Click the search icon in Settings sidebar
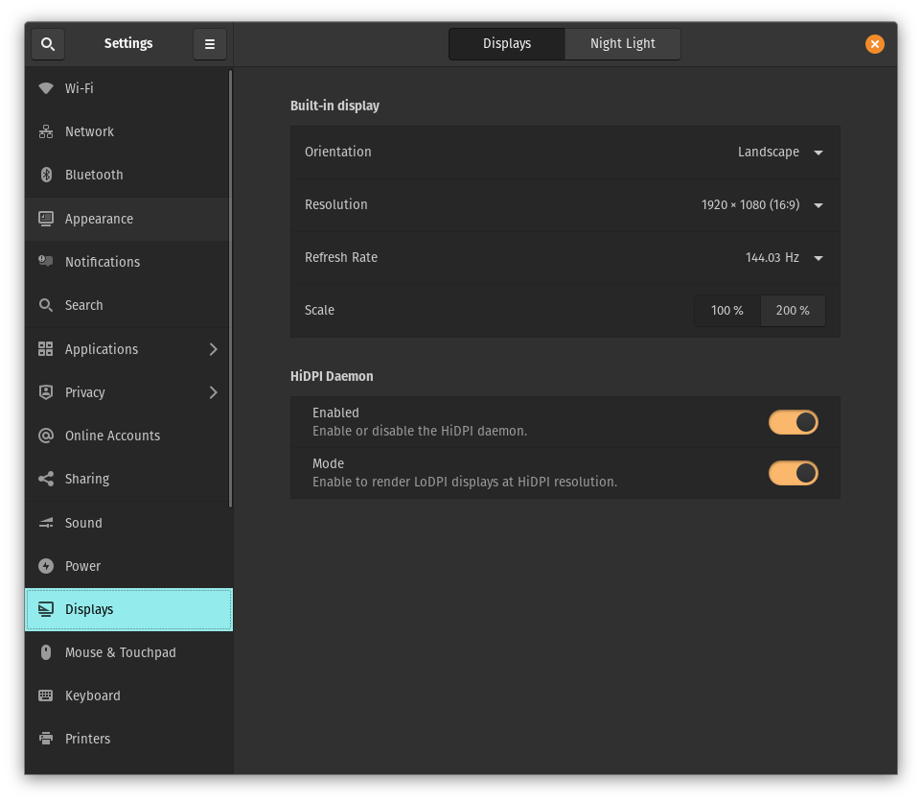The height and width of the screenshot is (802, 922). (x=48, y=43)
